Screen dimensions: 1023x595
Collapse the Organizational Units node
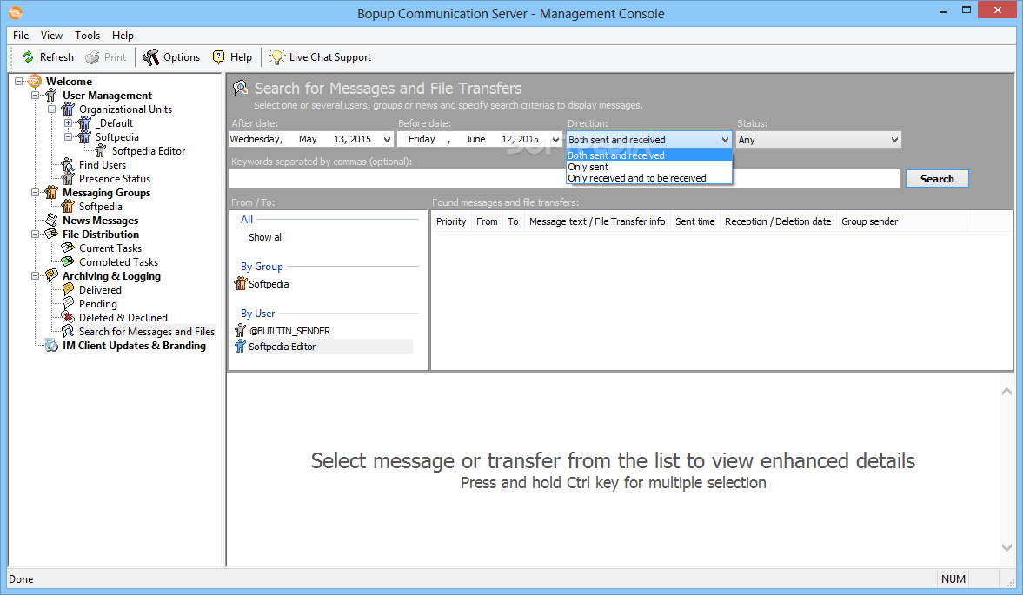click(x=51, y=109)
